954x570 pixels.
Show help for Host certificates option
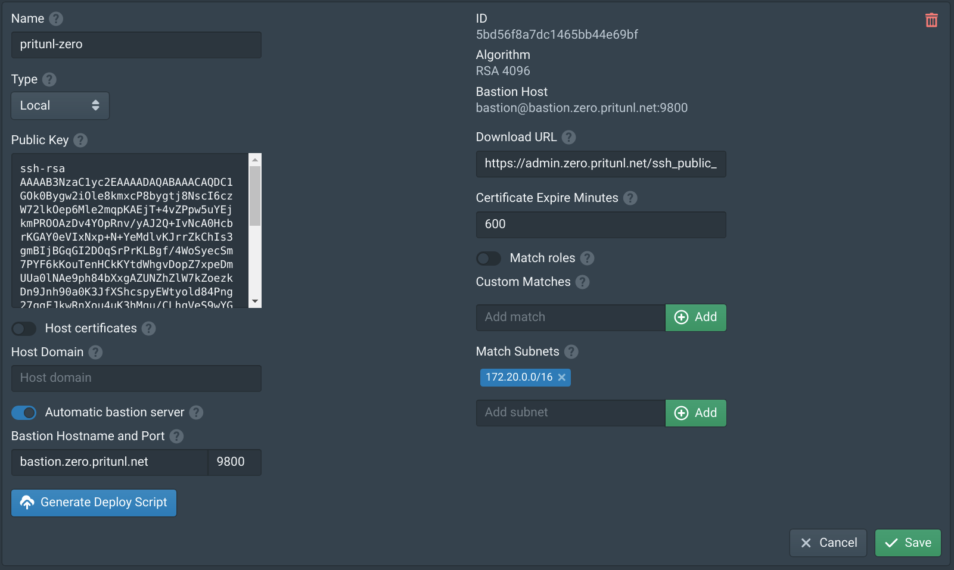pyautogui.click(x=149, y=328)
